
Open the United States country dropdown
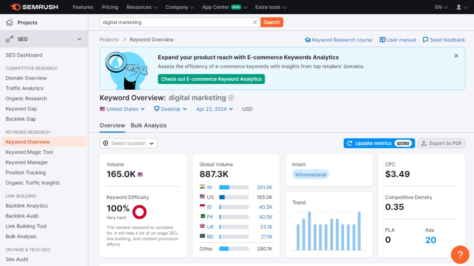[x=122, y=109]
